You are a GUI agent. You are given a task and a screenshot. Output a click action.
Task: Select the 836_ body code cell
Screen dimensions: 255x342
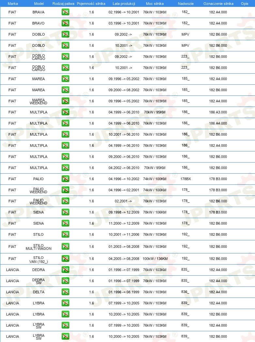(x=185, y=292)
